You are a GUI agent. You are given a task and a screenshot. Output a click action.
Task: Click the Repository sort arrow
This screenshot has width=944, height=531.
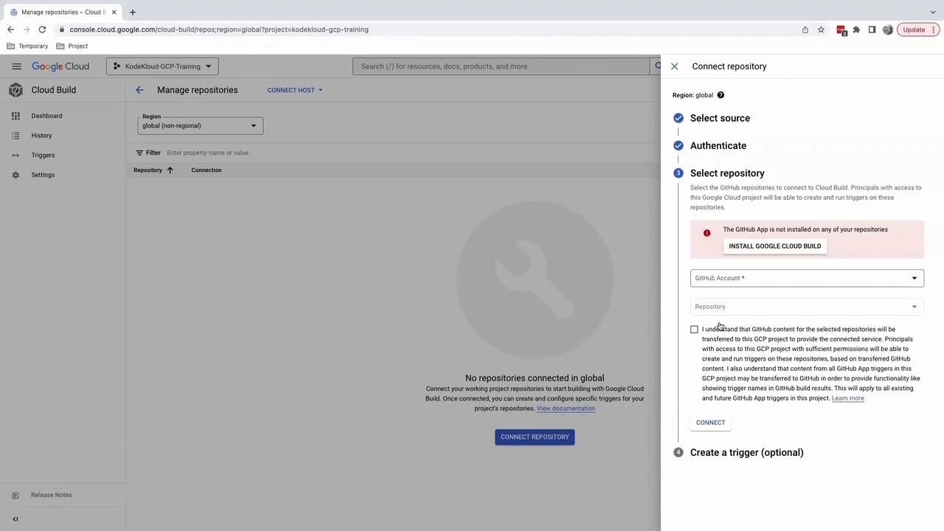pos(170,170)
